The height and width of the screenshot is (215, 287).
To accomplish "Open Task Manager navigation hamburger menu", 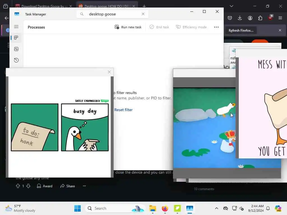I will click(x=16, y=27).
